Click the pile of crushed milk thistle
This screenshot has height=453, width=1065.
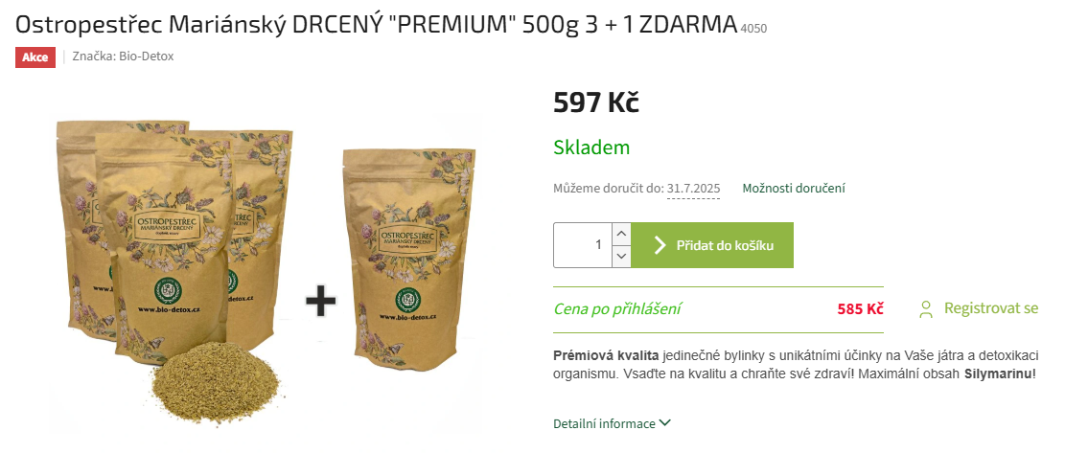(x=216, y=383)
